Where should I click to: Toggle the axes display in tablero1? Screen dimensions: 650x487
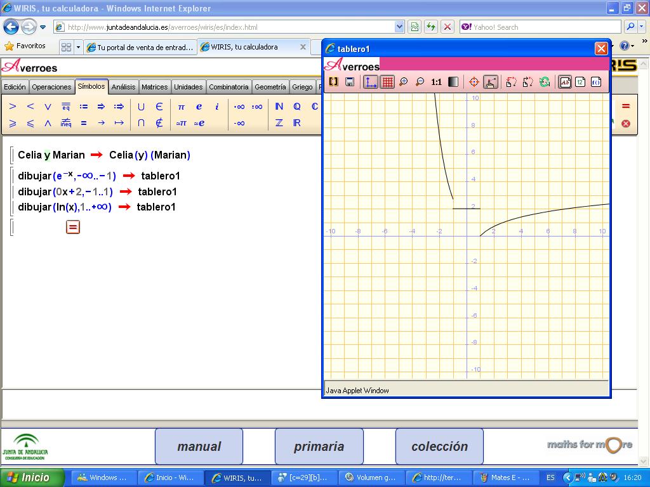370,82
